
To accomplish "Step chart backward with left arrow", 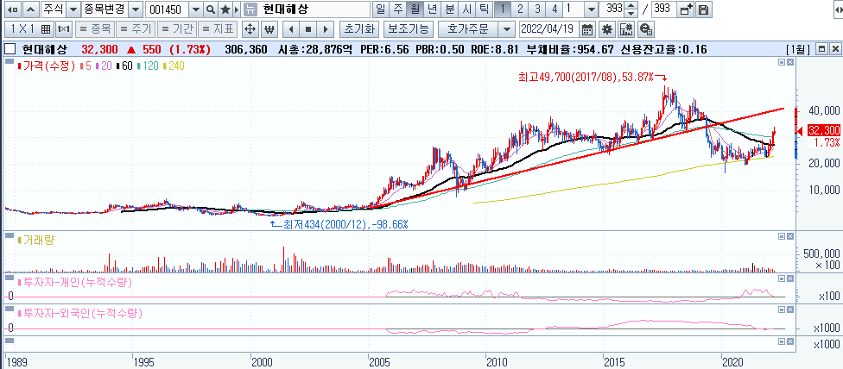I will coord(290,29).
